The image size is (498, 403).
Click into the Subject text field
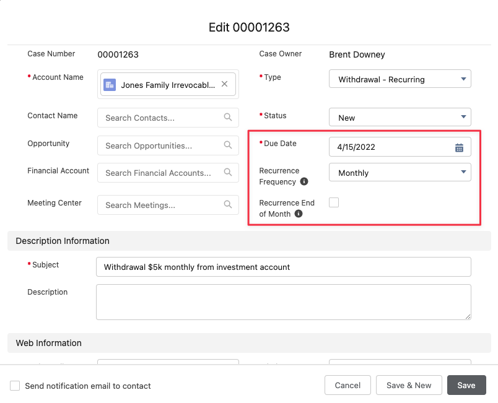coord(283,267)
